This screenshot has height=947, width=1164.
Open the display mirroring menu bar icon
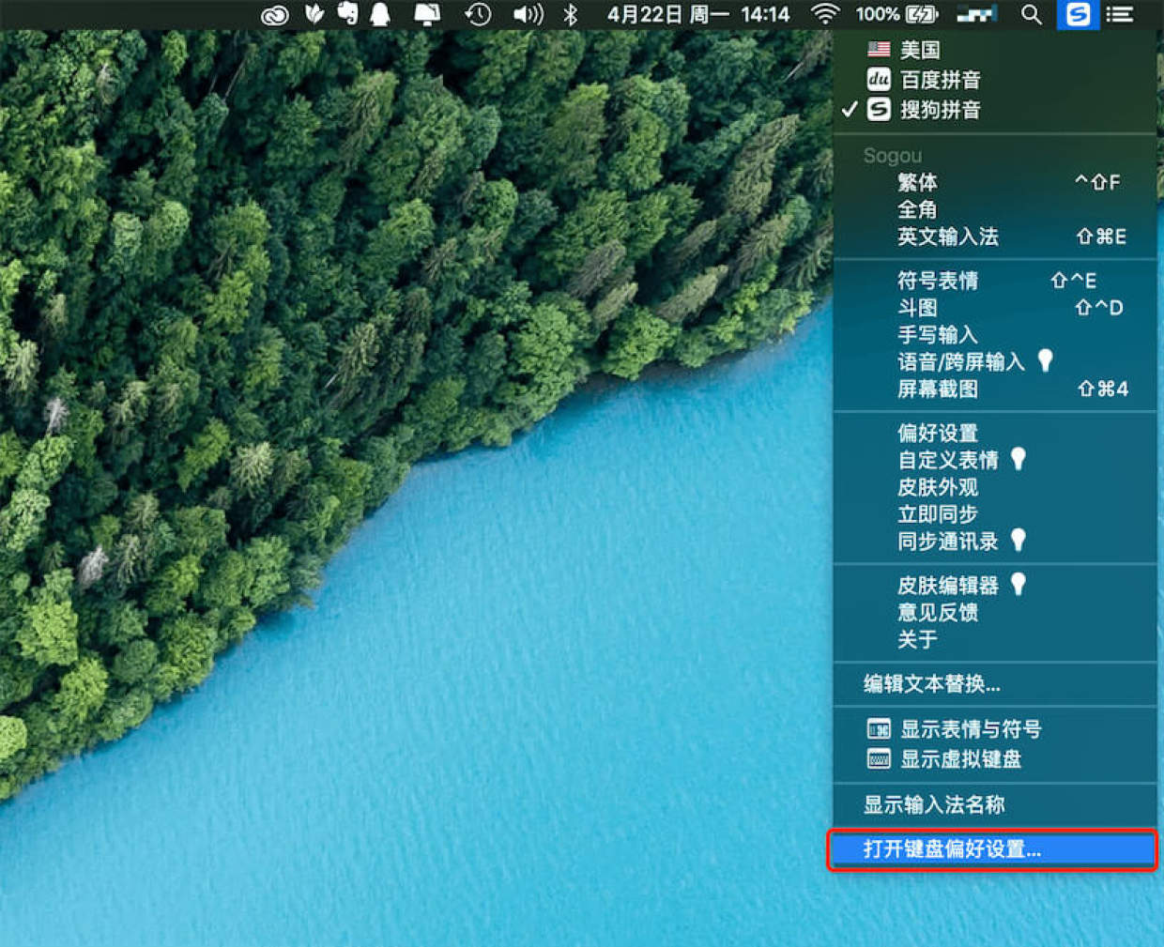(x=426, y=14)
